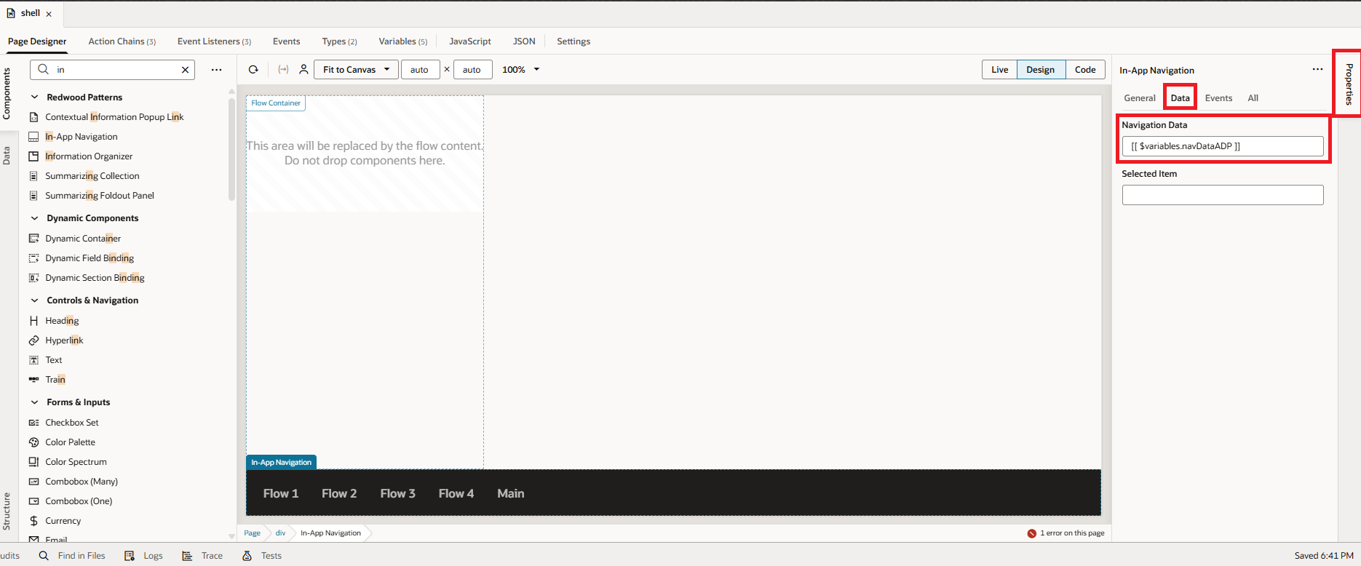
Task: Open the Settings tab
Action: coord(574,41)
